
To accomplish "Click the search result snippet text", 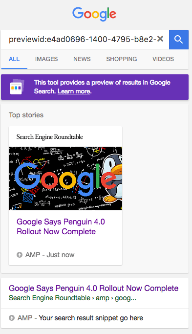I will click(x=91, y=318).
